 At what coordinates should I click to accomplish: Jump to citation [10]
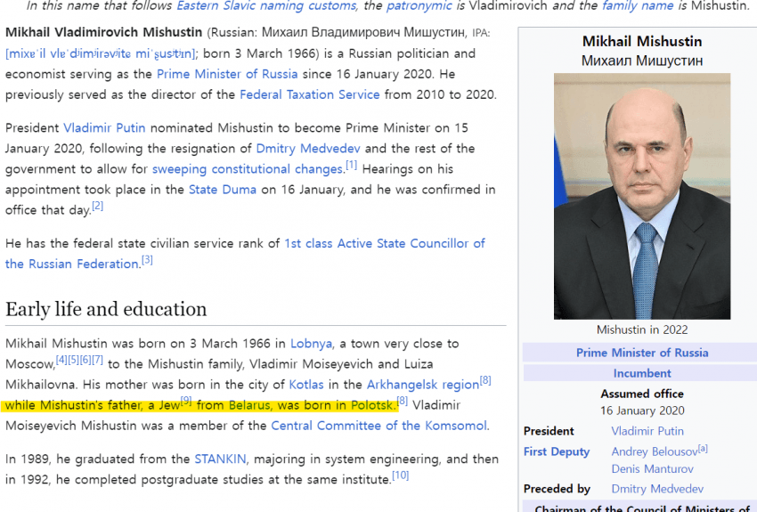(x=401, y=475)
